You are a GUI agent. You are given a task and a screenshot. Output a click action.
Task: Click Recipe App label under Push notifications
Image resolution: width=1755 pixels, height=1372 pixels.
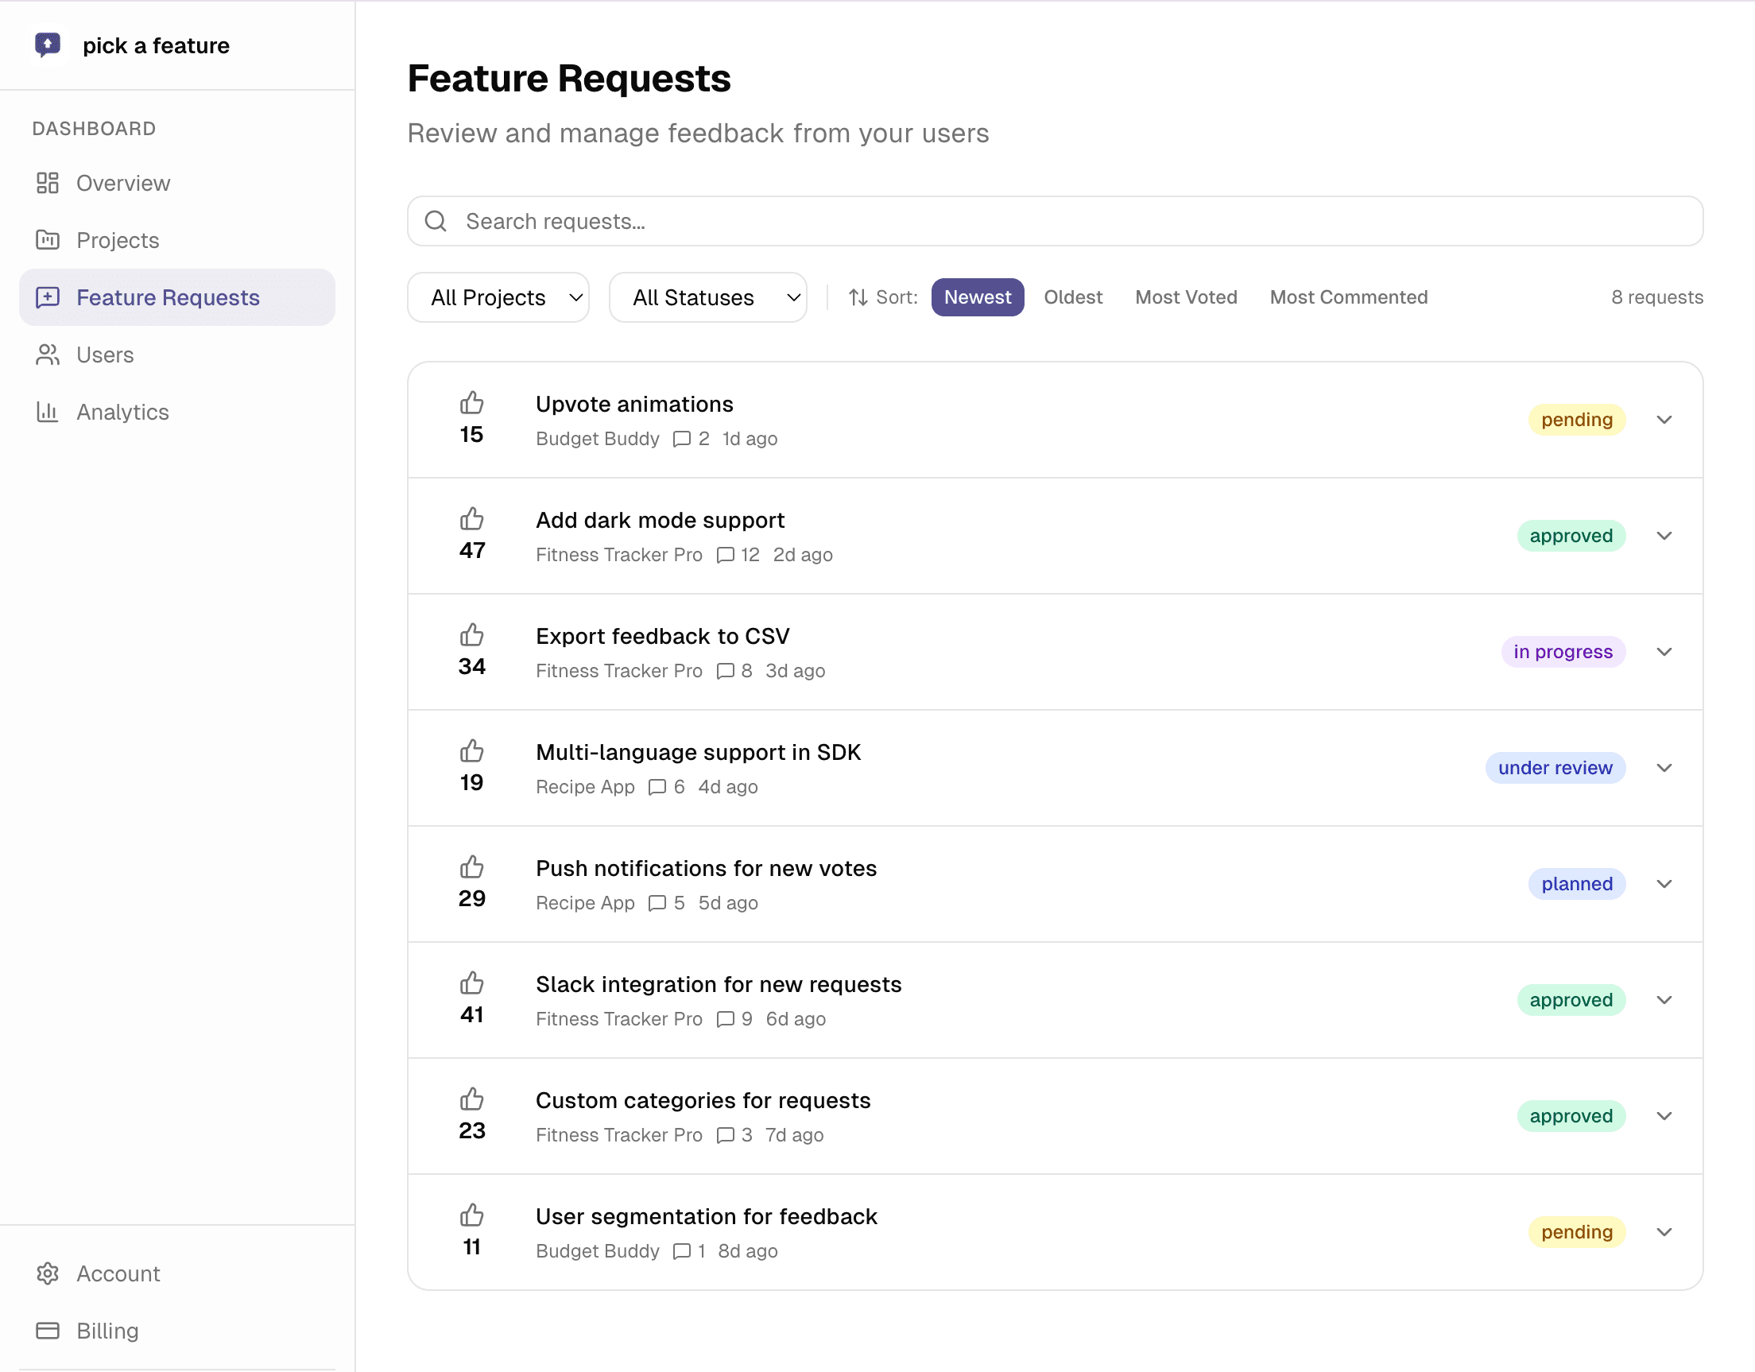[x=585, y=902]
